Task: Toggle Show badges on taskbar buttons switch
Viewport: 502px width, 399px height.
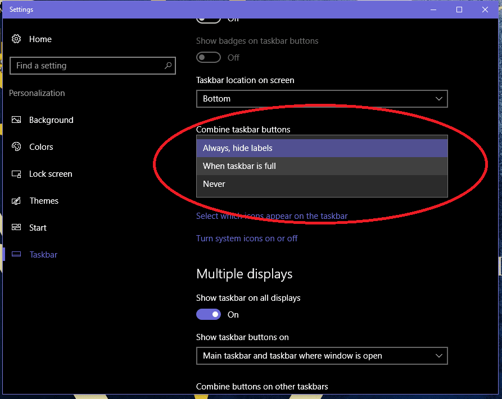Action: point(209,57)
